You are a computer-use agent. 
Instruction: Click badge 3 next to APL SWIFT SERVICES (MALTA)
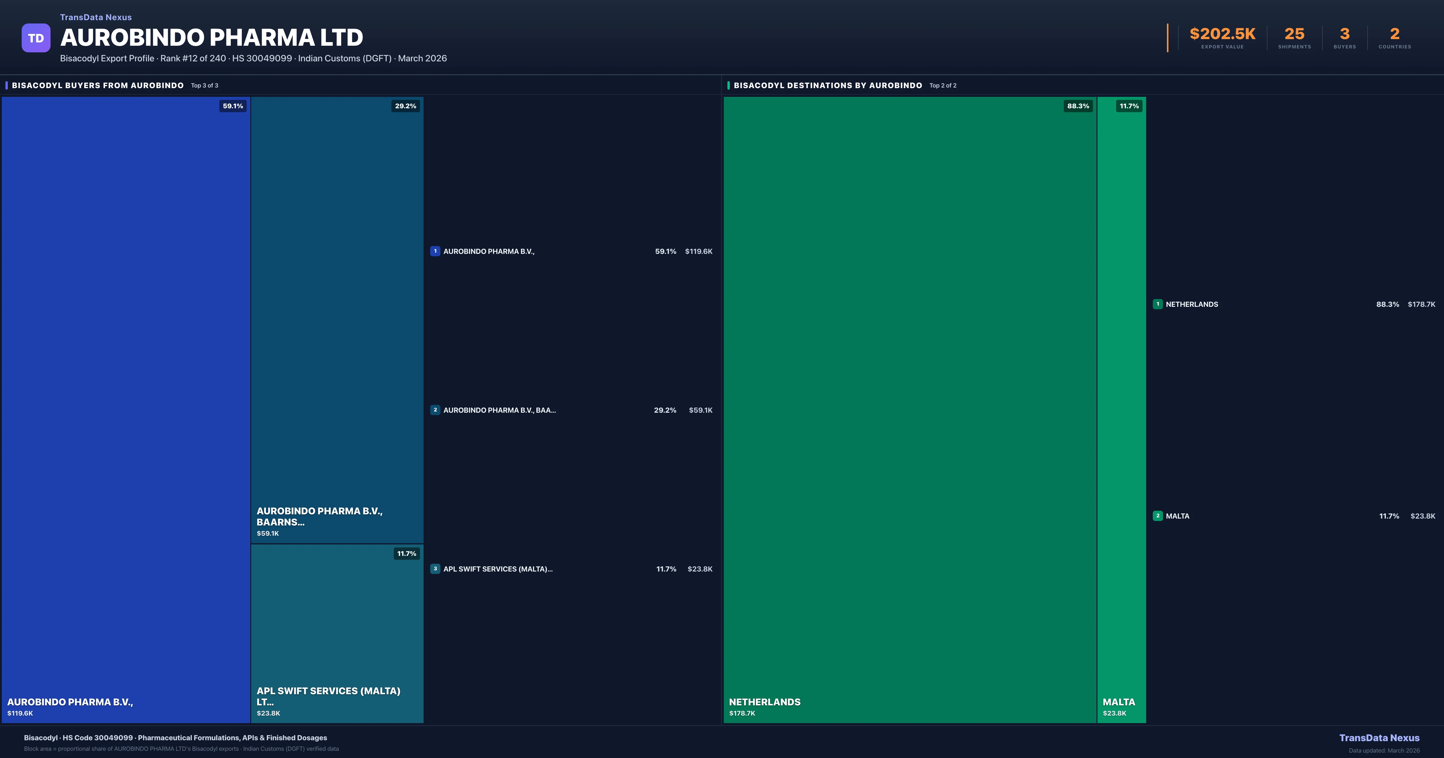coord(436,568)
